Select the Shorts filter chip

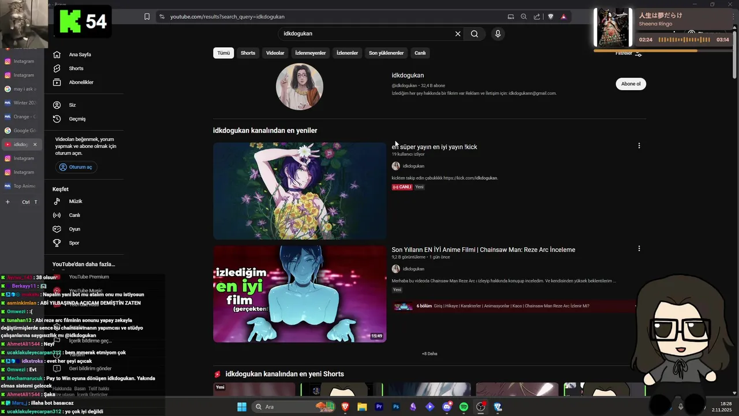(248, 53)
